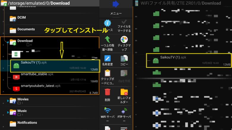Screen dimensions: 232x130
Task: Go up one level with 一つ上の階層へ移動
Action: 107,44
